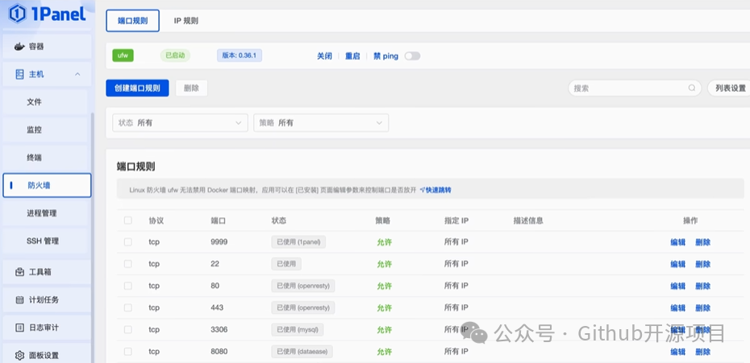Click the 面板设置 gear icon
750x363 pixels.
click(x=19, y=356)
